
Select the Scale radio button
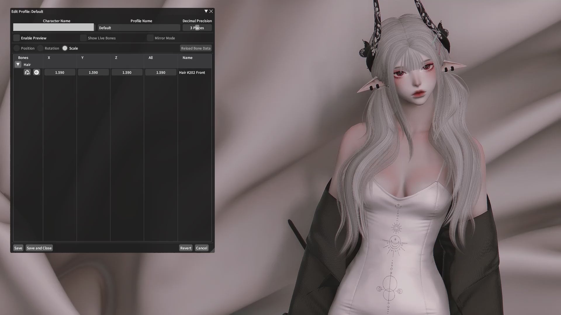pos(65,48)
